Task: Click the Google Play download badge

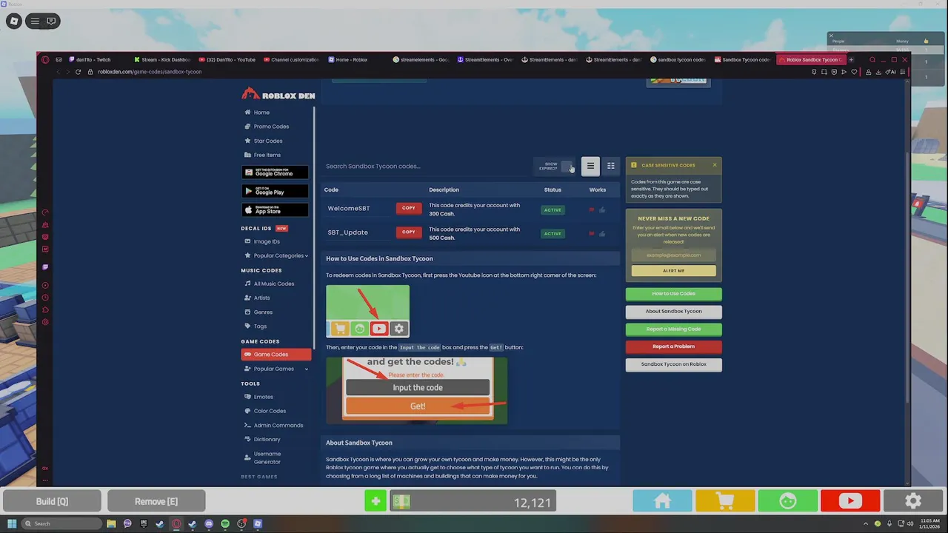Action: (x=275, y=191)
